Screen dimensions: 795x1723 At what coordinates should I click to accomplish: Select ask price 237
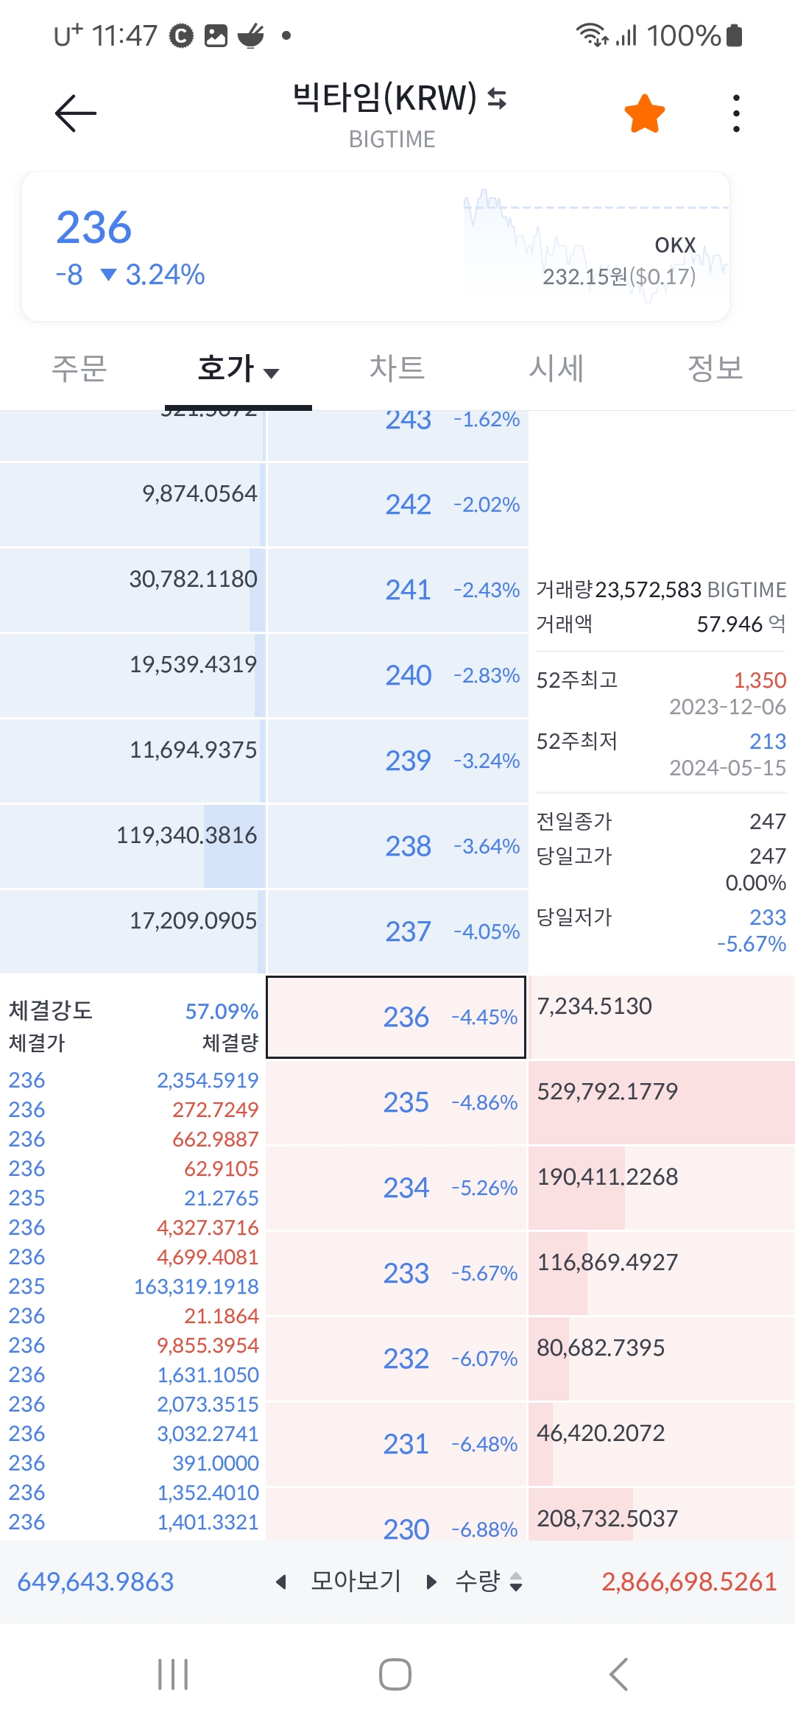pos(397,932)
